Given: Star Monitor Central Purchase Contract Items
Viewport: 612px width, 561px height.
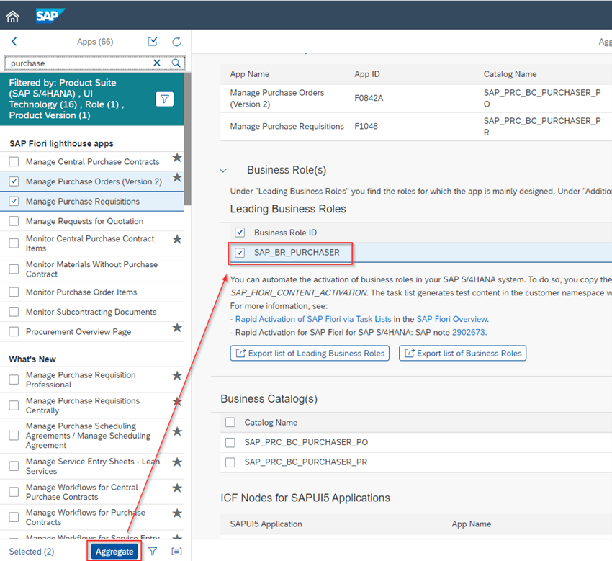Looking at the screenshot, I should [177, 239].
